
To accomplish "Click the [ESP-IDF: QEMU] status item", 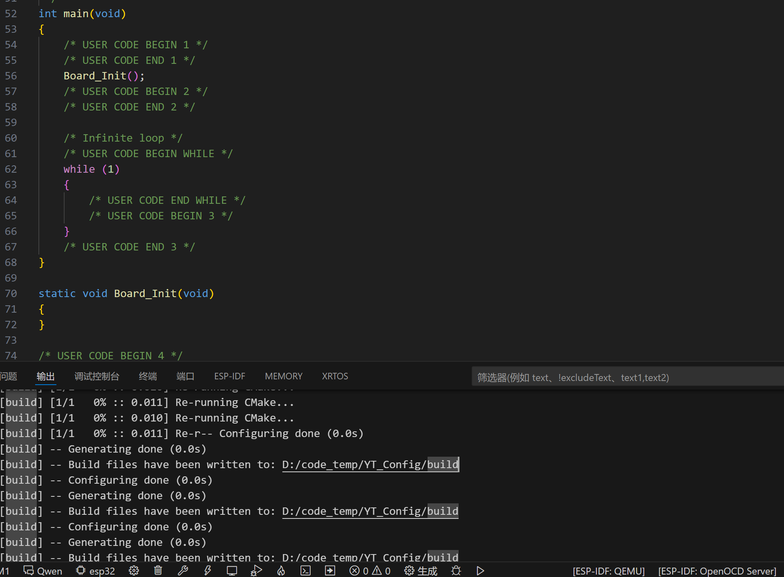I will (x=609, y=571).
